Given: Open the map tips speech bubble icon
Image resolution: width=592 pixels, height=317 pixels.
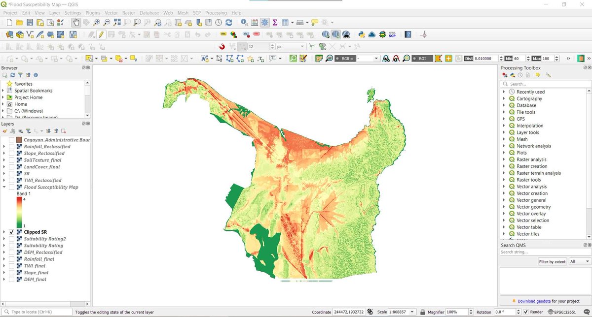Looking at the screenshot, I should pyautogui.click(x=315, y=23).
